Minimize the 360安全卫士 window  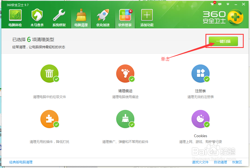[236, 4]
